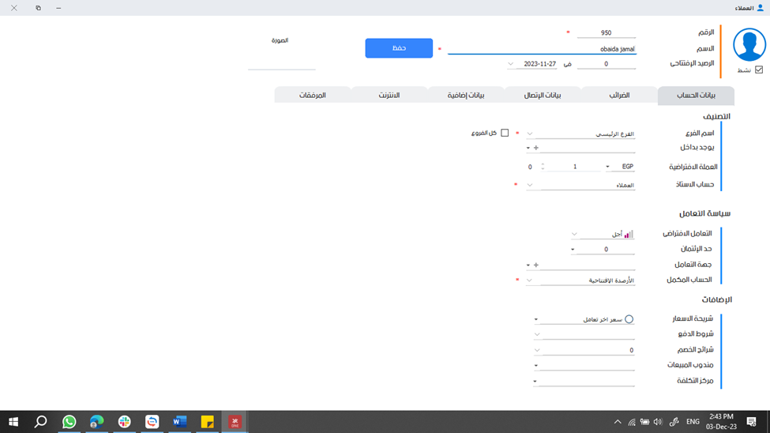Open the المرفقات attachments tab

312,95
